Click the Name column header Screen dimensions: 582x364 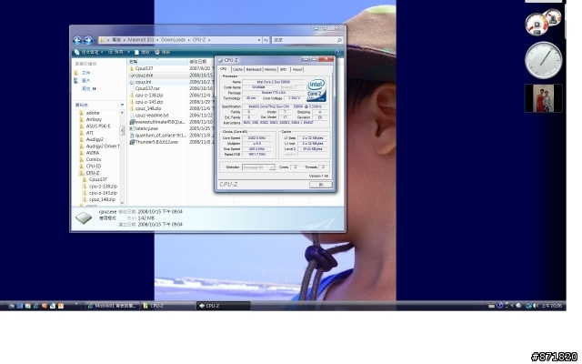(157, 62)
